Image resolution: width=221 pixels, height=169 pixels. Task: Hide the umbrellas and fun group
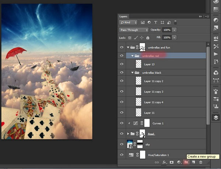pos(122,47)
